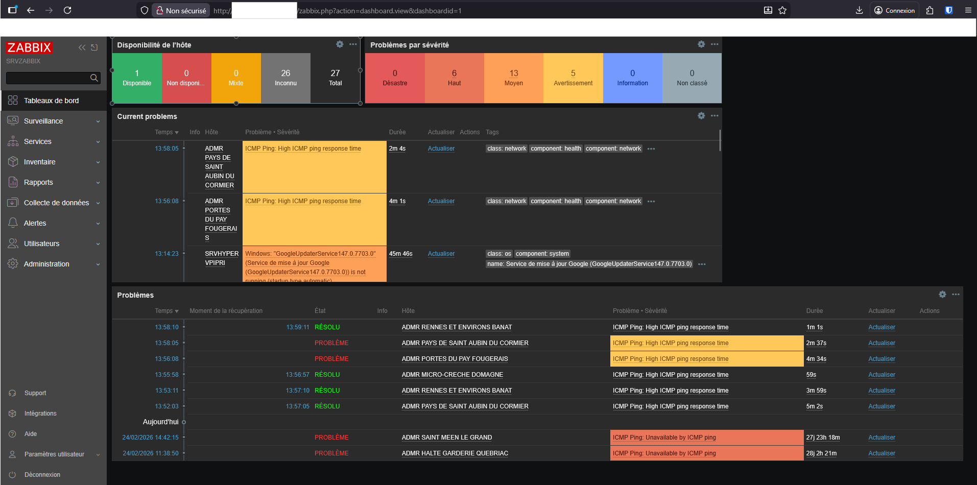Expand Paramètres utilisateur chevron
Viewport: 977px width, 485px height.
pos(98,454)
